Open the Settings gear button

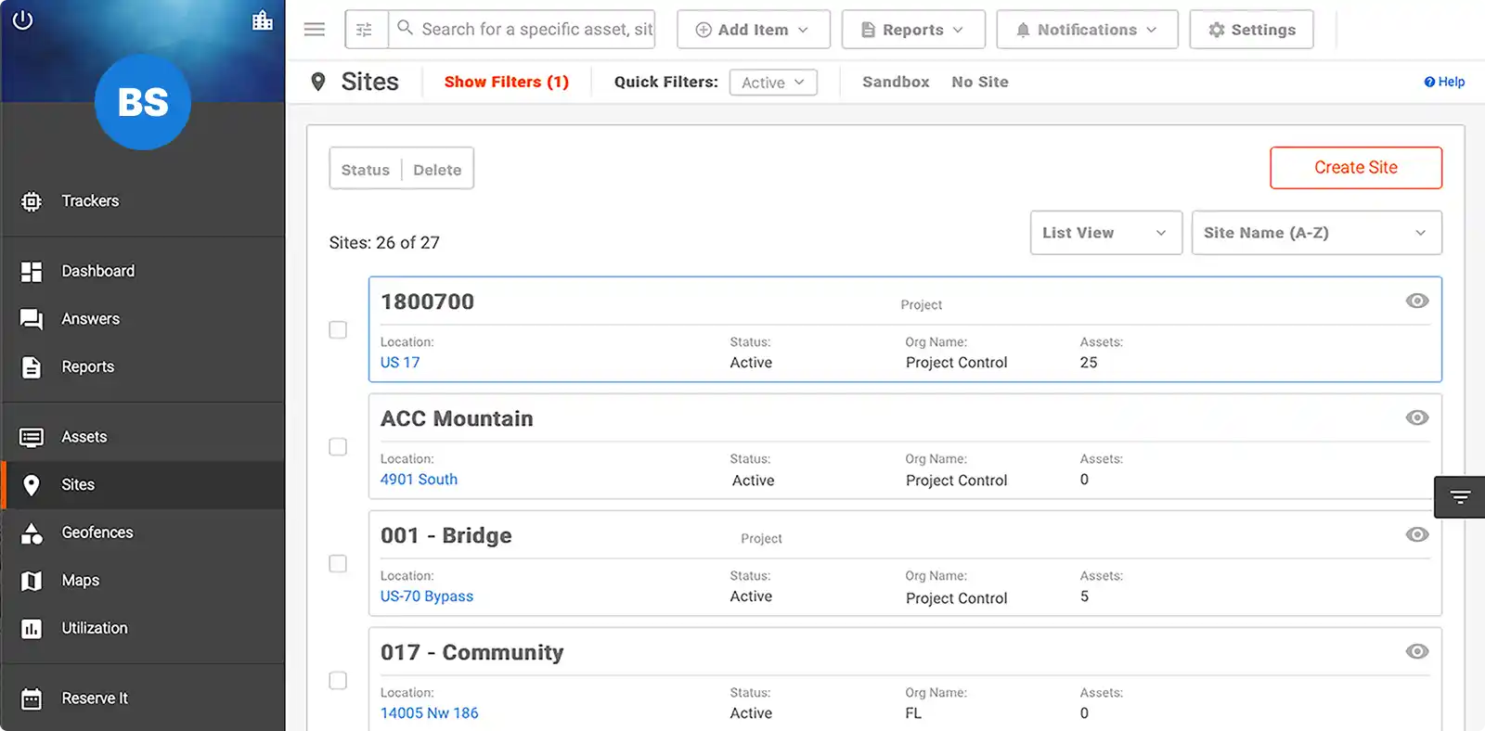[x=1251, y=30]
